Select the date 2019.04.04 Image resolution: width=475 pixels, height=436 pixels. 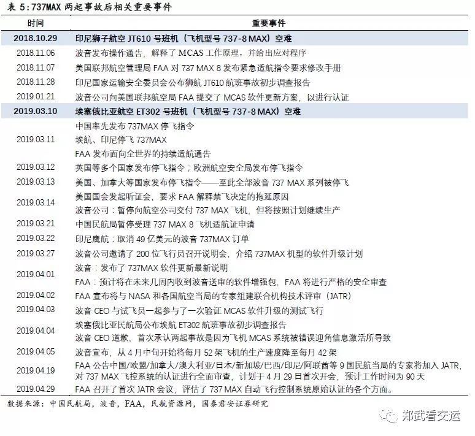(x=36, y=331)
